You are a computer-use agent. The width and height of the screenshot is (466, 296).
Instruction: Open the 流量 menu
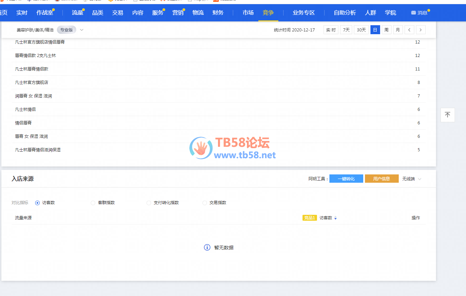coord(78,13)
